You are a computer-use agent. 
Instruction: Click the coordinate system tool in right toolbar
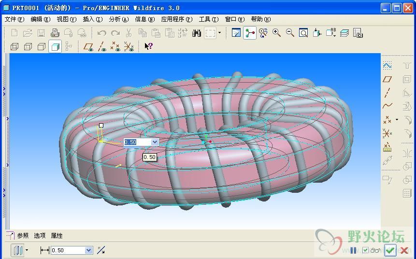click(x=387, y=133)
